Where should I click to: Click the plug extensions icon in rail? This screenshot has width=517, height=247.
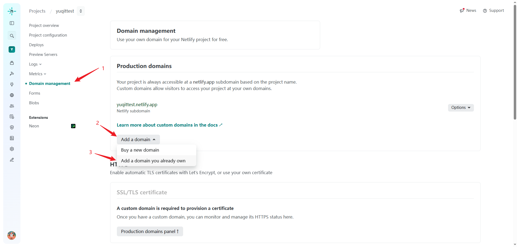click(12, 84)
